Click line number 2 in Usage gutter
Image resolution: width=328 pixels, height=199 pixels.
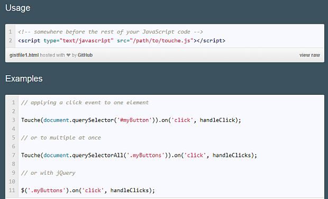11,41
